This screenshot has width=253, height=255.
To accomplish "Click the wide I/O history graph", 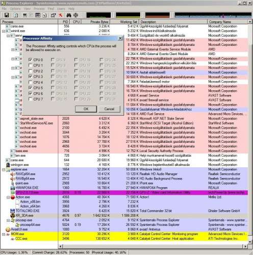I will 213,15.
